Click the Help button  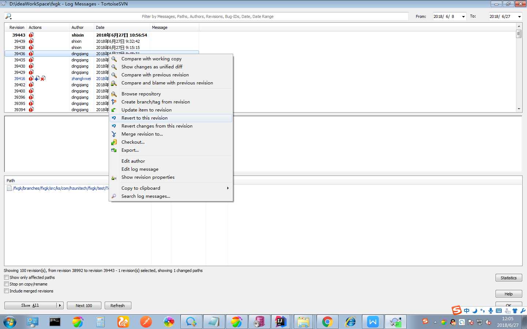pyautogui.click(x=509, y=294)
